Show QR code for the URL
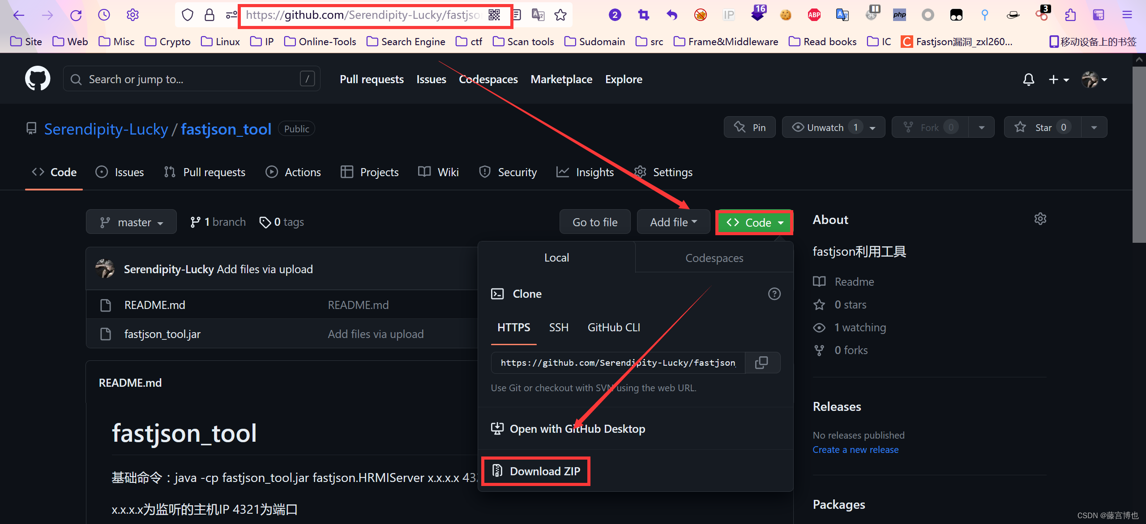This screenshot has width=1146, height=524. (494, 15)
